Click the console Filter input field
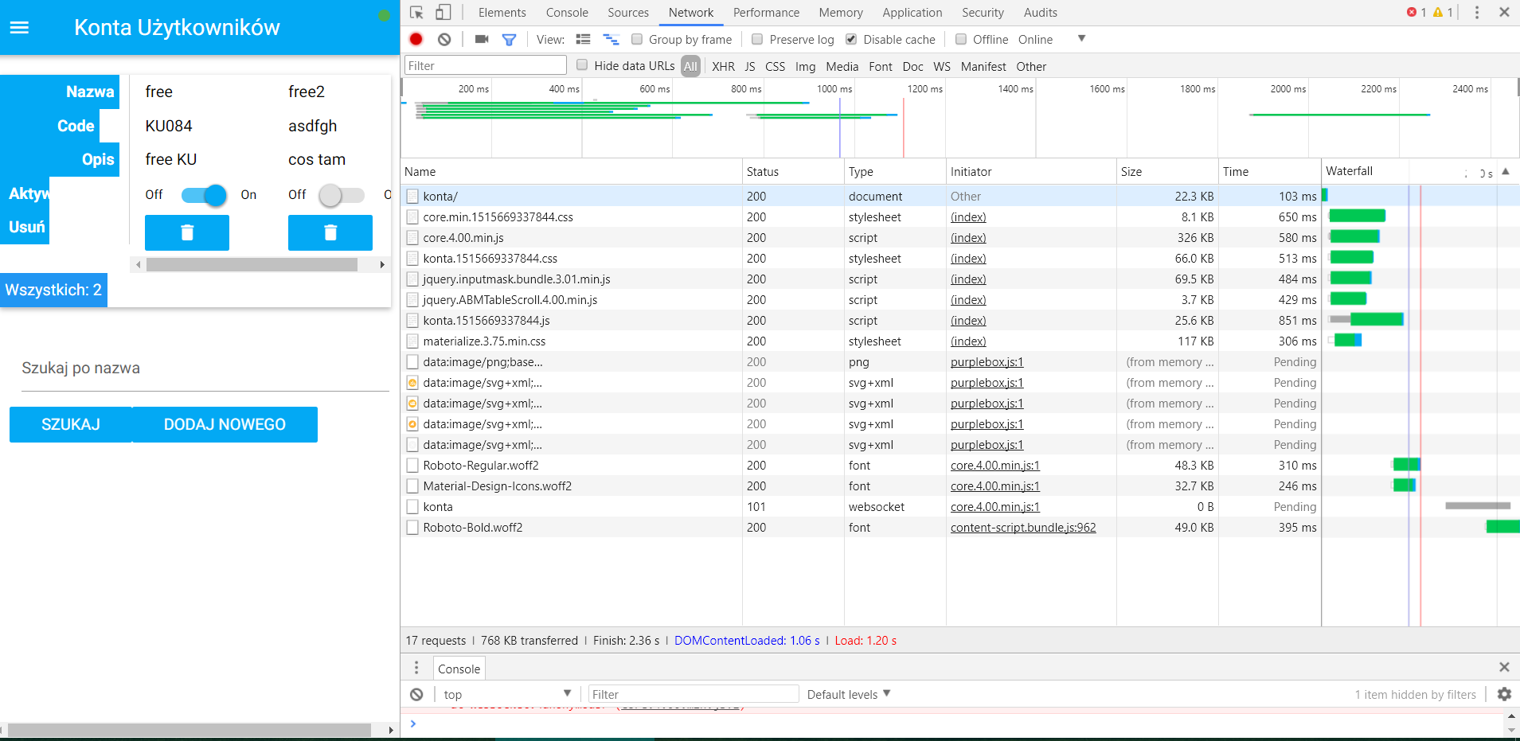Screen dimensions: 1520x741 (693, 694)
